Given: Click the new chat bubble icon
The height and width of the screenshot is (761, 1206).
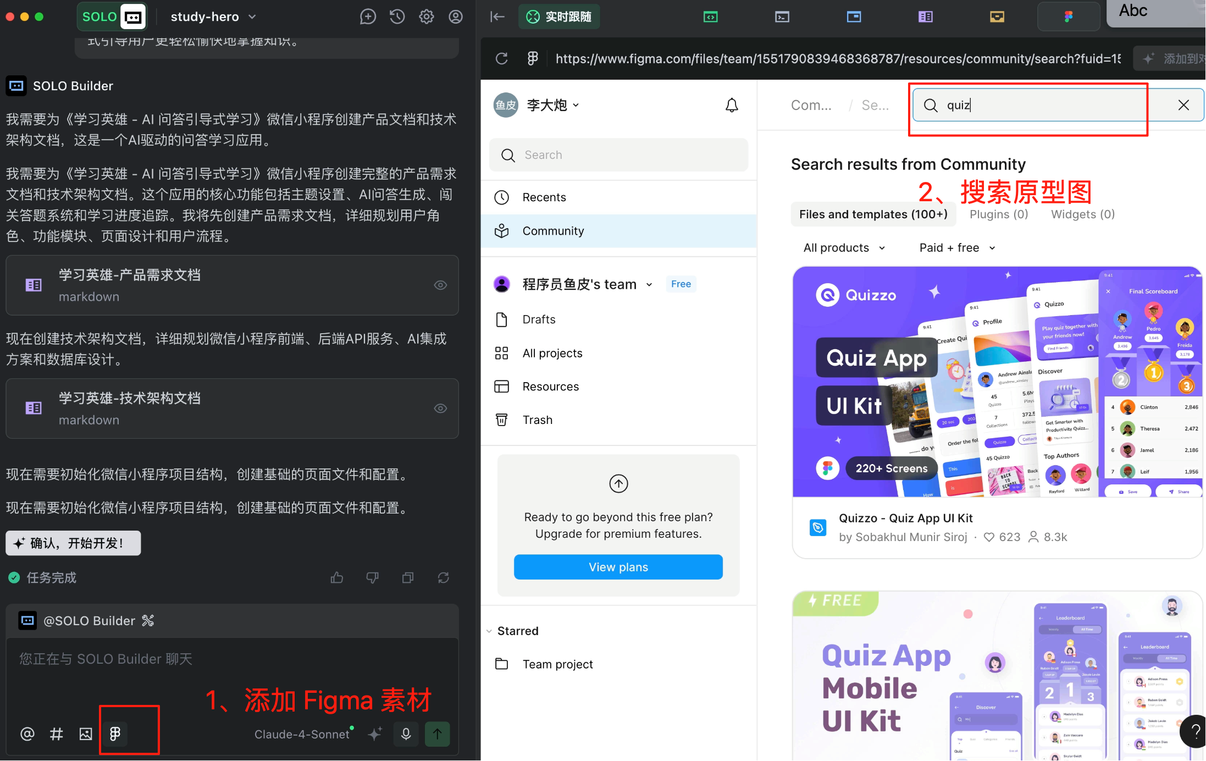Looking at the screenshot, I should click(x=368, y=17).
